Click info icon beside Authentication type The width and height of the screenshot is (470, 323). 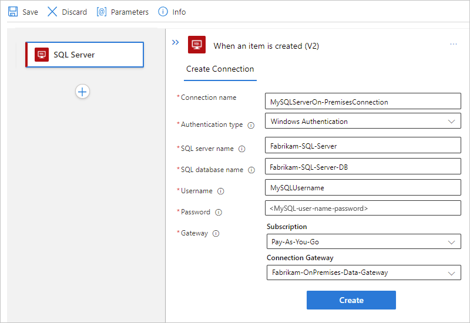251,125
